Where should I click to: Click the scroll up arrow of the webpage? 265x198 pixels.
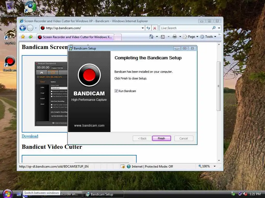[x=219, y=44]
